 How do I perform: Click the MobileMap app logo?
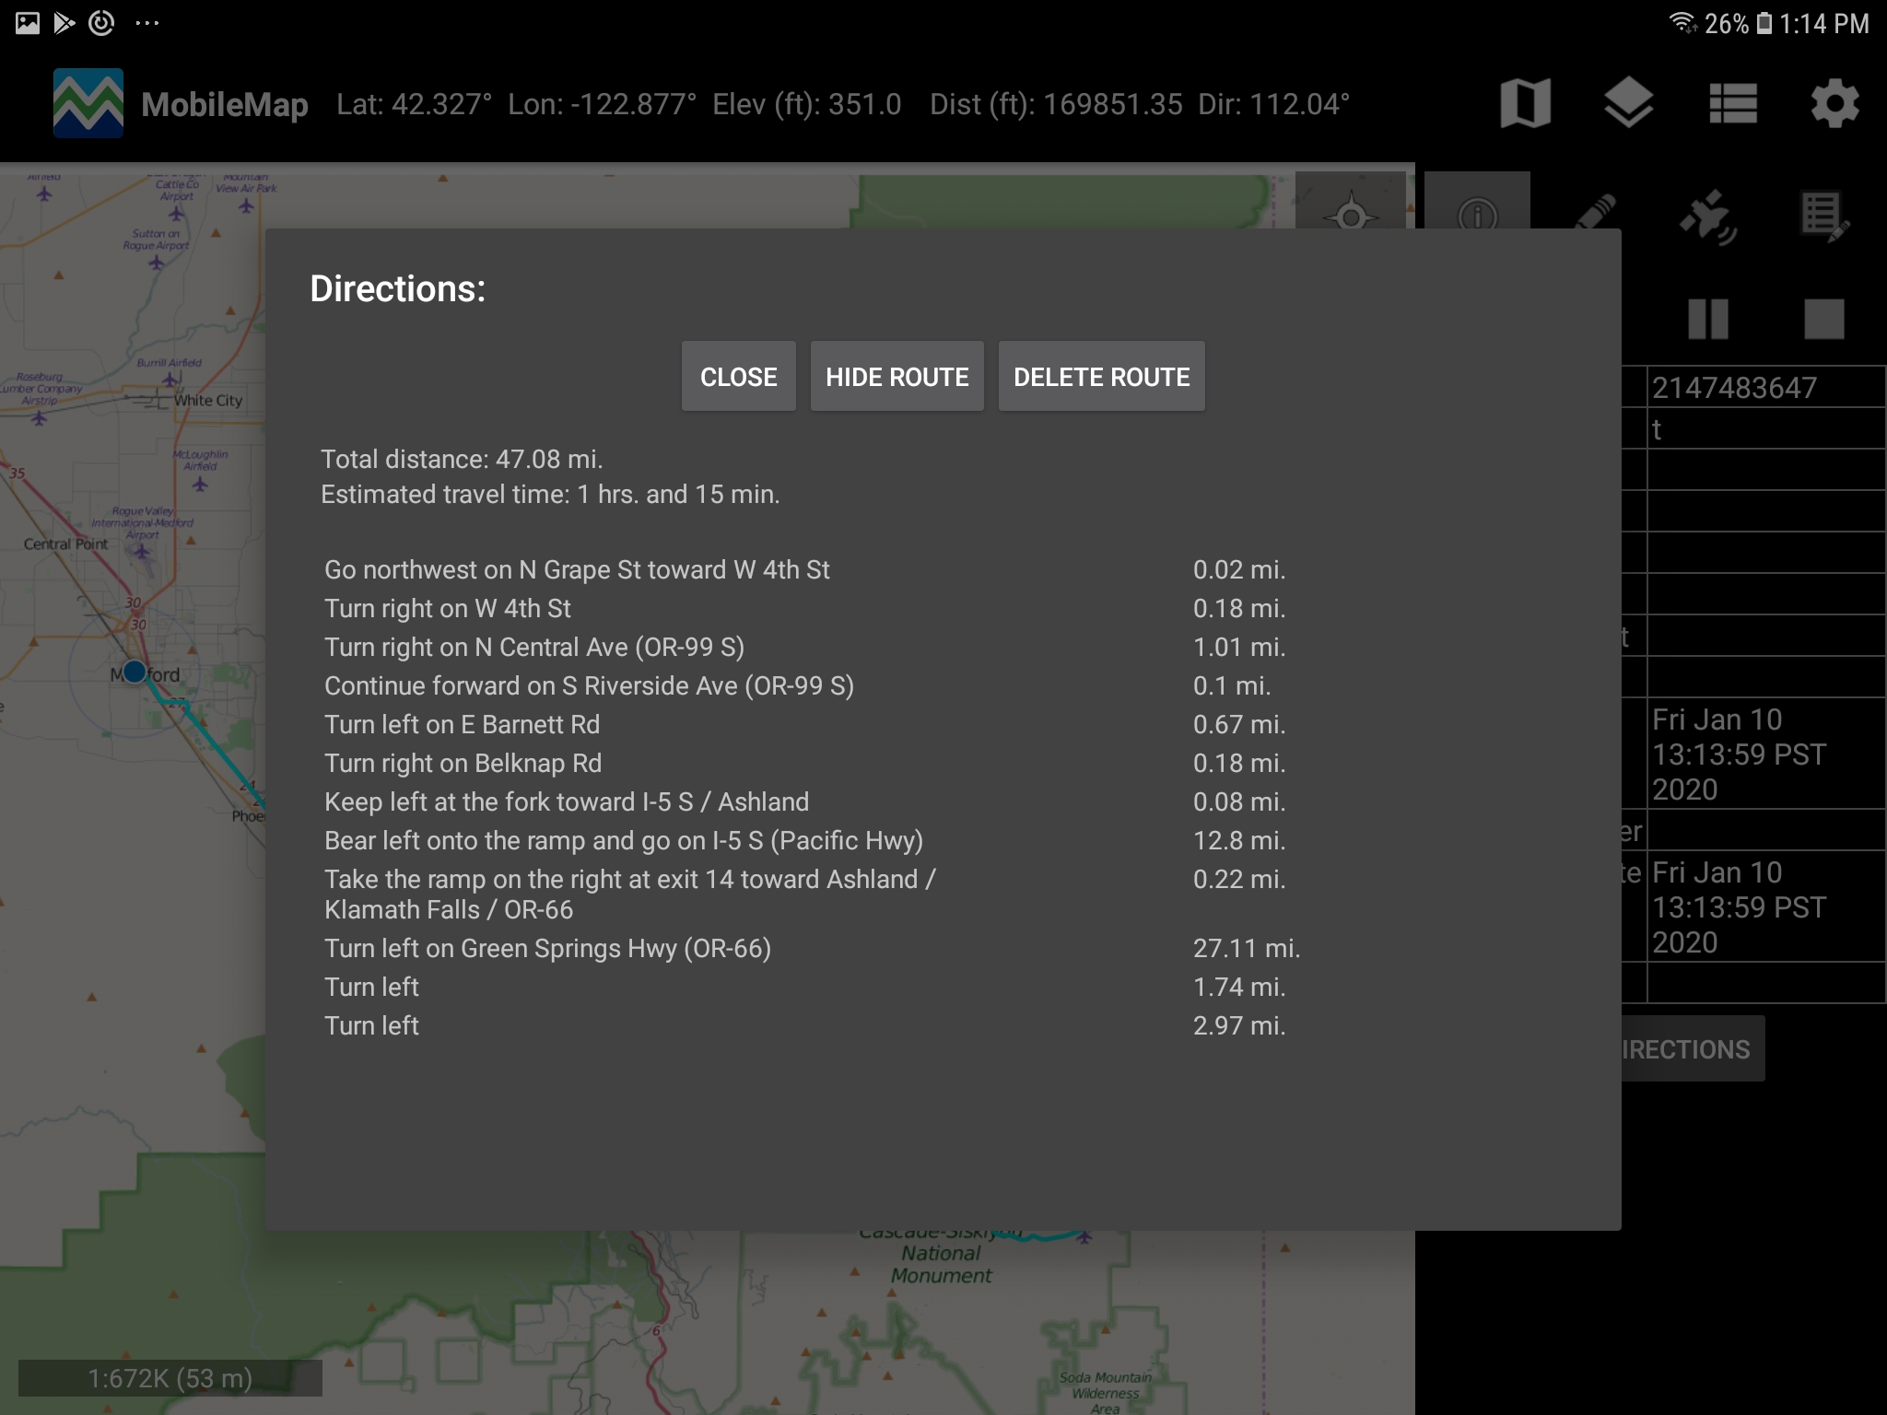(x=88, y=103)
